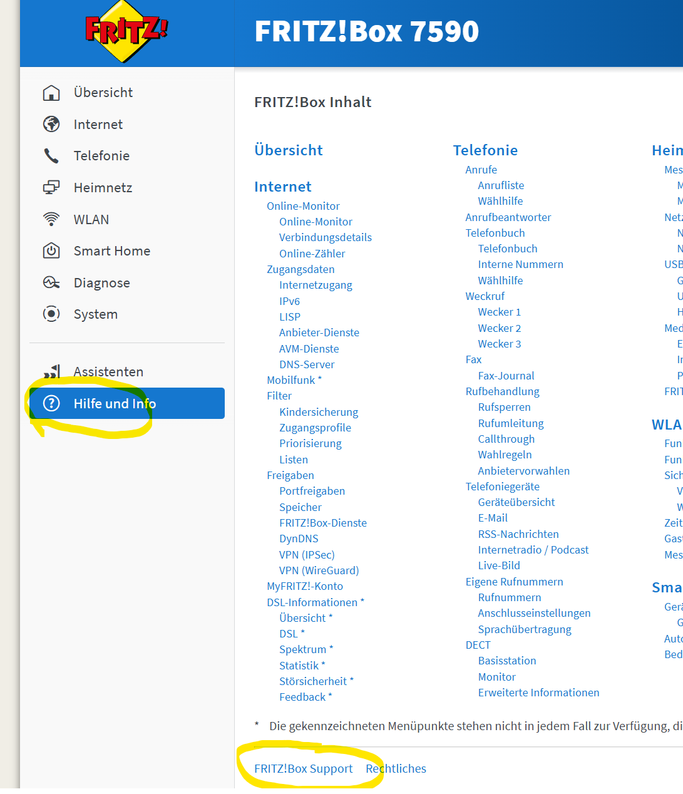Open the Anbieter-Dienste link
683x794 pixels.
pyautogui.click(x=319, y=333)
